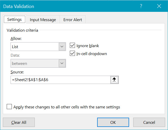Viewport: 168px width, 130px height.
Task: Toggle the Ignore blank checkbox
Action: pos(72,45)
